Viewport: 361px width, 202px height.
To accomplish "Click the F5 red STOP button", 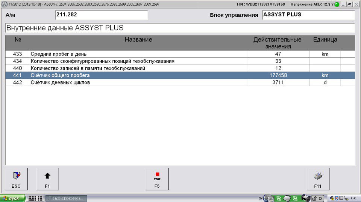I will click(x=157, y=179).
